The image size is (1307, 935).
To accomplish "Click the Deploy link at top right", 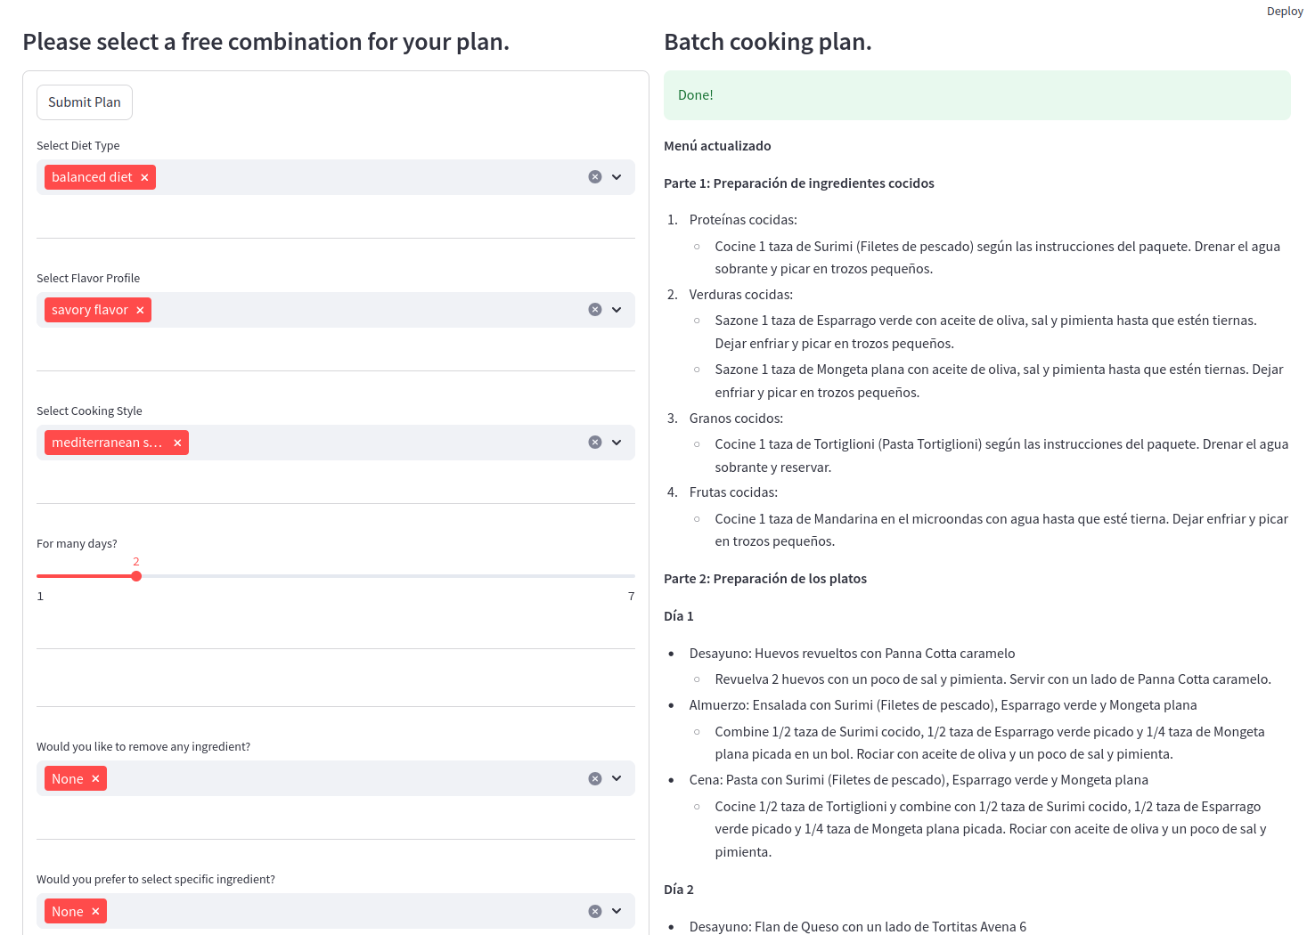I will pyautogui.click(x=1284, y=11).
